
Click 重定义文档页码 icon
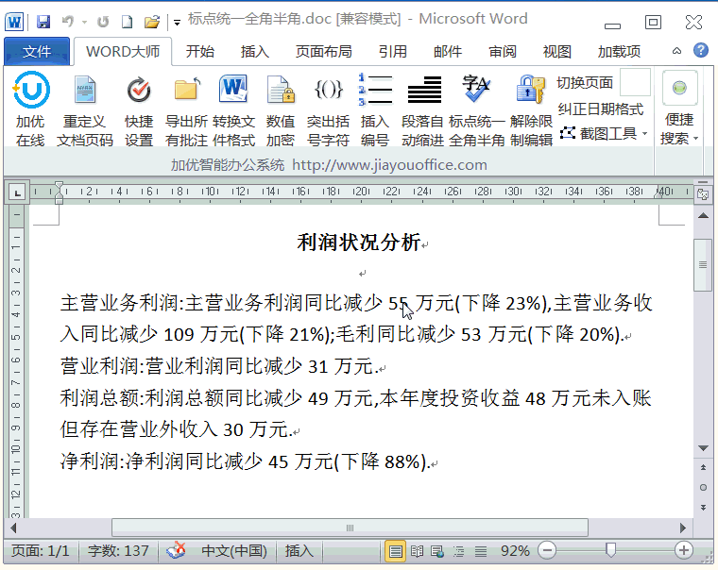(x=85, y=109)
